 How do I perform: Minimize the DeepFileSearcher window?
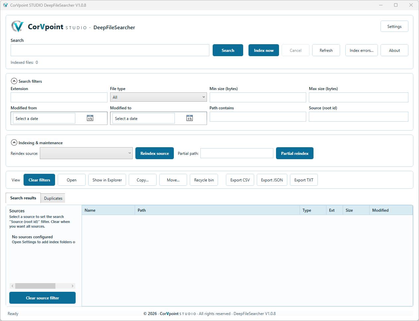[381, 5]
